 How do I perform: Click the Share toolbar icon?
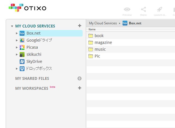click(x=143, y=9)
